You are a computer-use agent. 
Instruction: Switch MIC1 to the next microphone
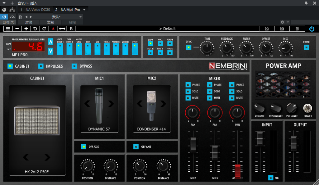pos(111,104)
